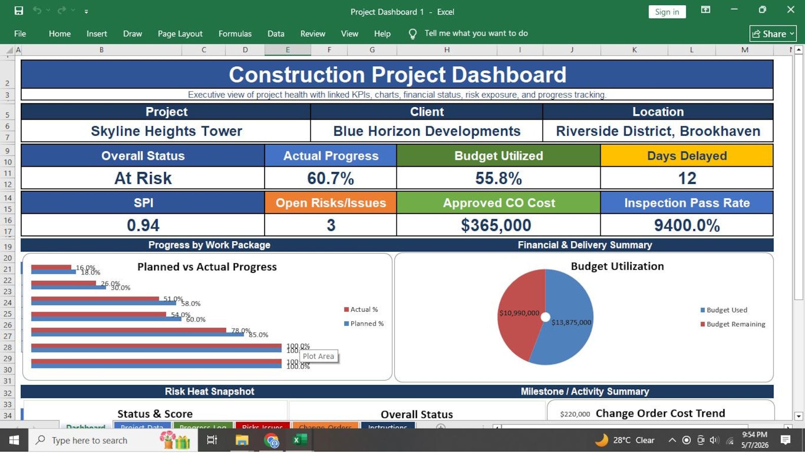Click the 55.8% Budget Utilized value
805x453 pixels.
click(498, 178)
